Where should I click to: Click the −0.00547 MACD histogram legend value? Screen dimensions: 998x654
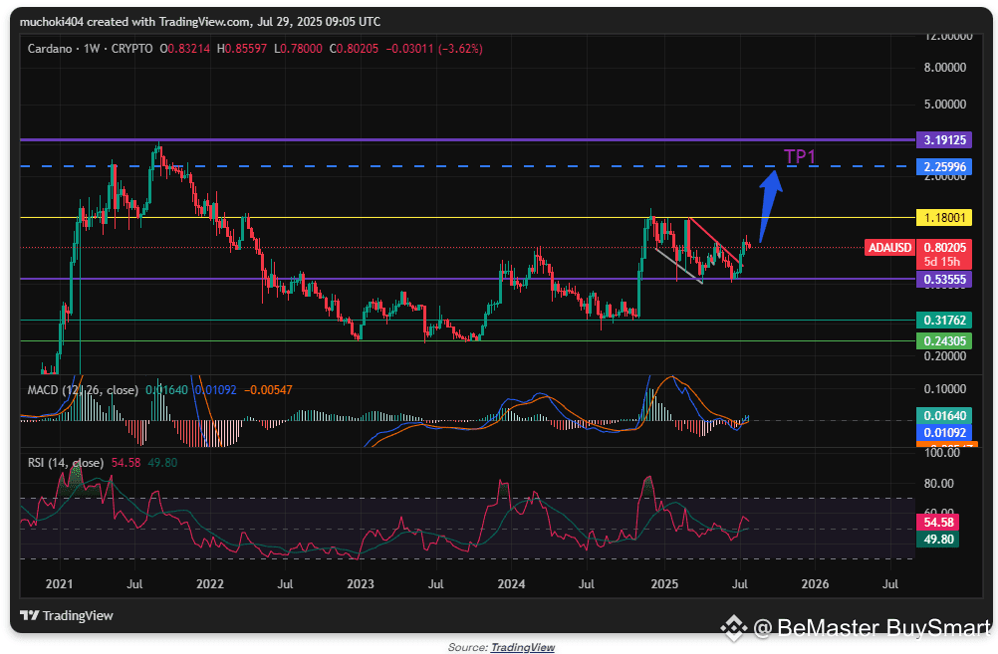click(268, 390)
